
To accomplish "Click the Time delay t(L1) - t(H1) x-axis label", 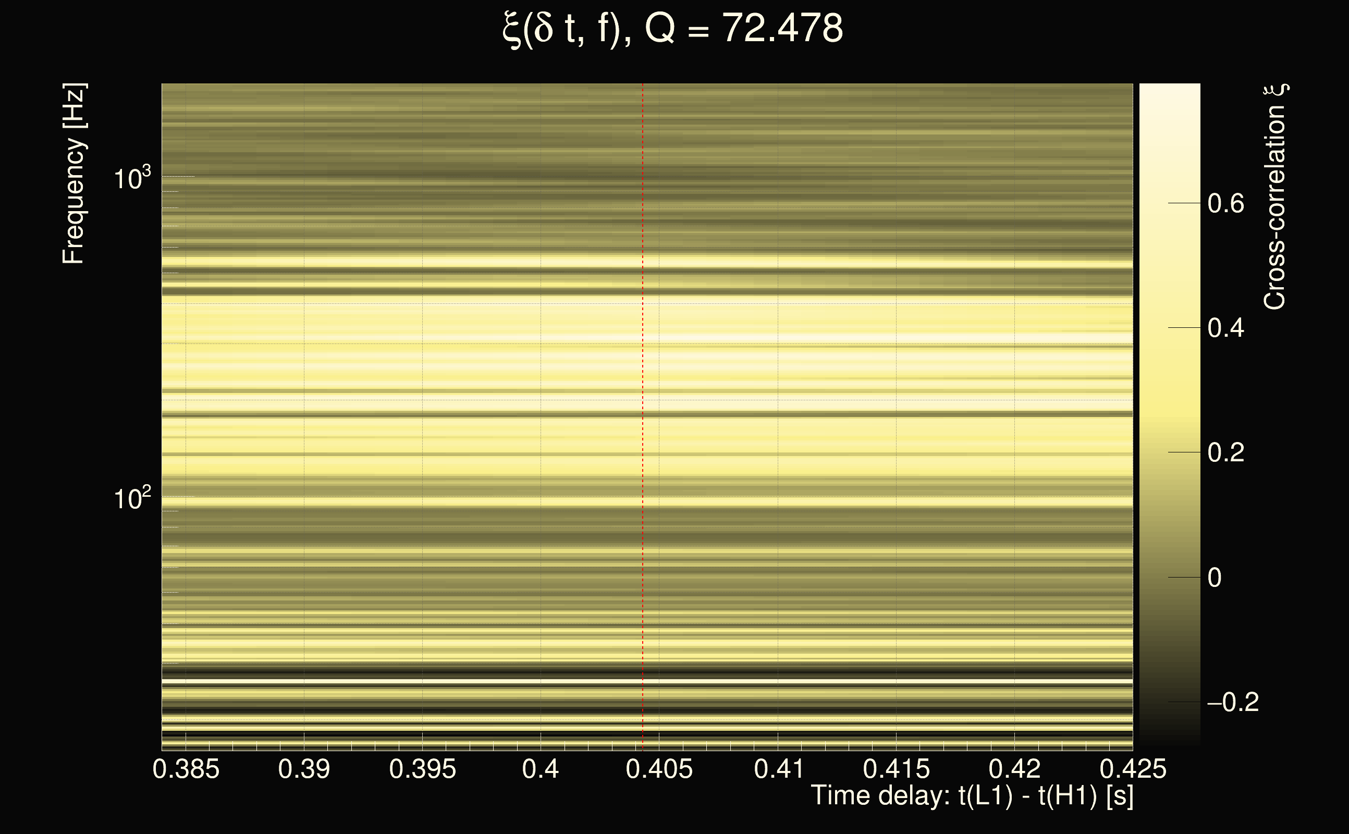I will [972, 796].
